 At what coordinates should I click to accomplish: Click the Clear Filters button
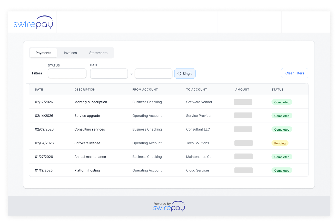[295, 73]
